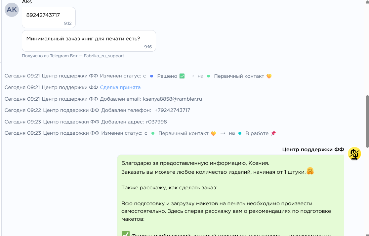
Task: Click the added phone +79242743717
Action: pos(172,110)
